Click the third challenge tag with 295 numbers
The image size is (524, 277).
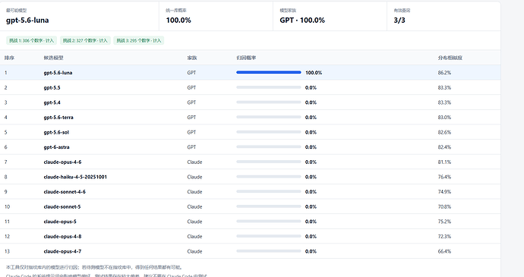(139, 40)
